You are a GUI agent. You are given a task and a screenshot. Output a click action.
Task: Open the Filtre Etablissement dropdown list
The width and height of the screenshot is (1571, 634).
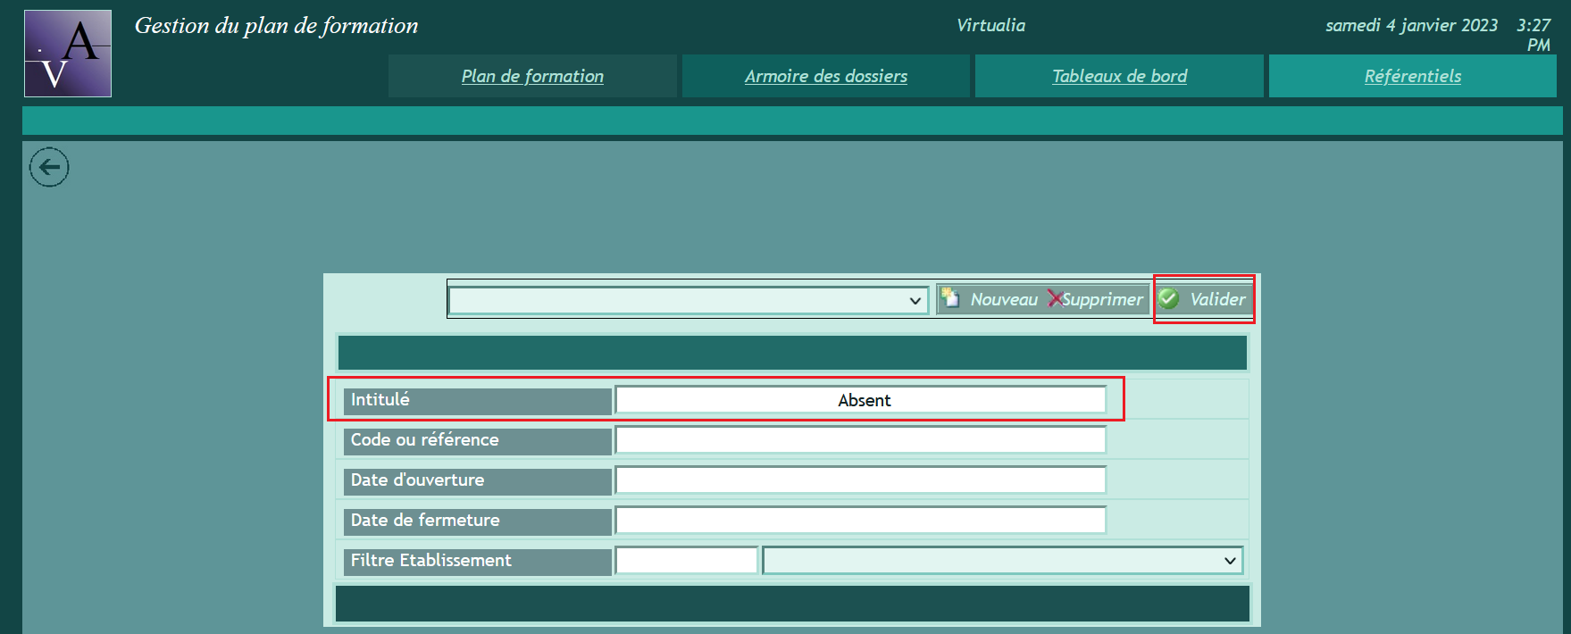pyautogui.click(x=1002, y=561)
